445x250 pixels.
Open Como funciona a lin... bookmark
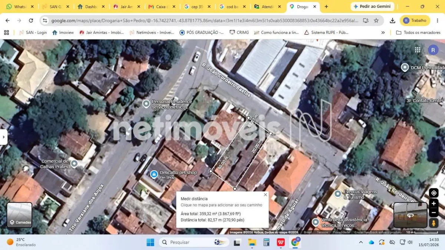click(x=276, y=33)
